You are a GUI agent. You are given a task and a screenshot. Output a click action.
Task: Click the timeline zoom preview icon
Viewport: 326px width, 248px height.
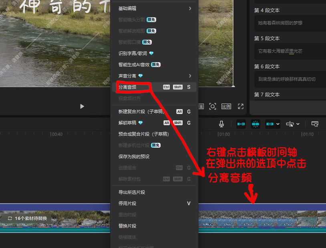click(315, 124)
